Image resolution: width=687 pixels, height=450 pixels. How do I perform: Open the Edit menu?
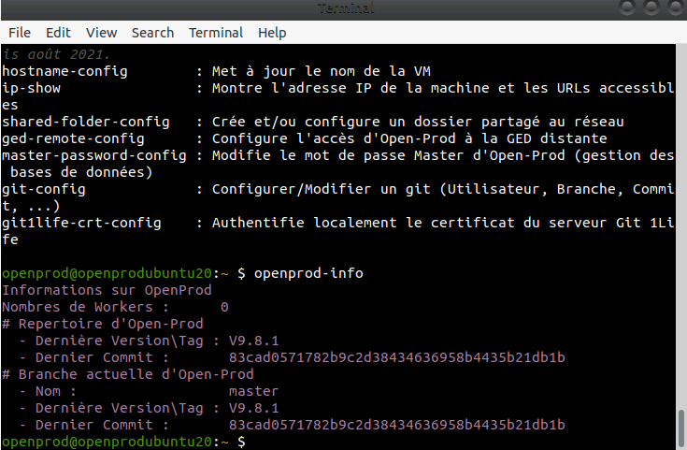tap(58, 33)
